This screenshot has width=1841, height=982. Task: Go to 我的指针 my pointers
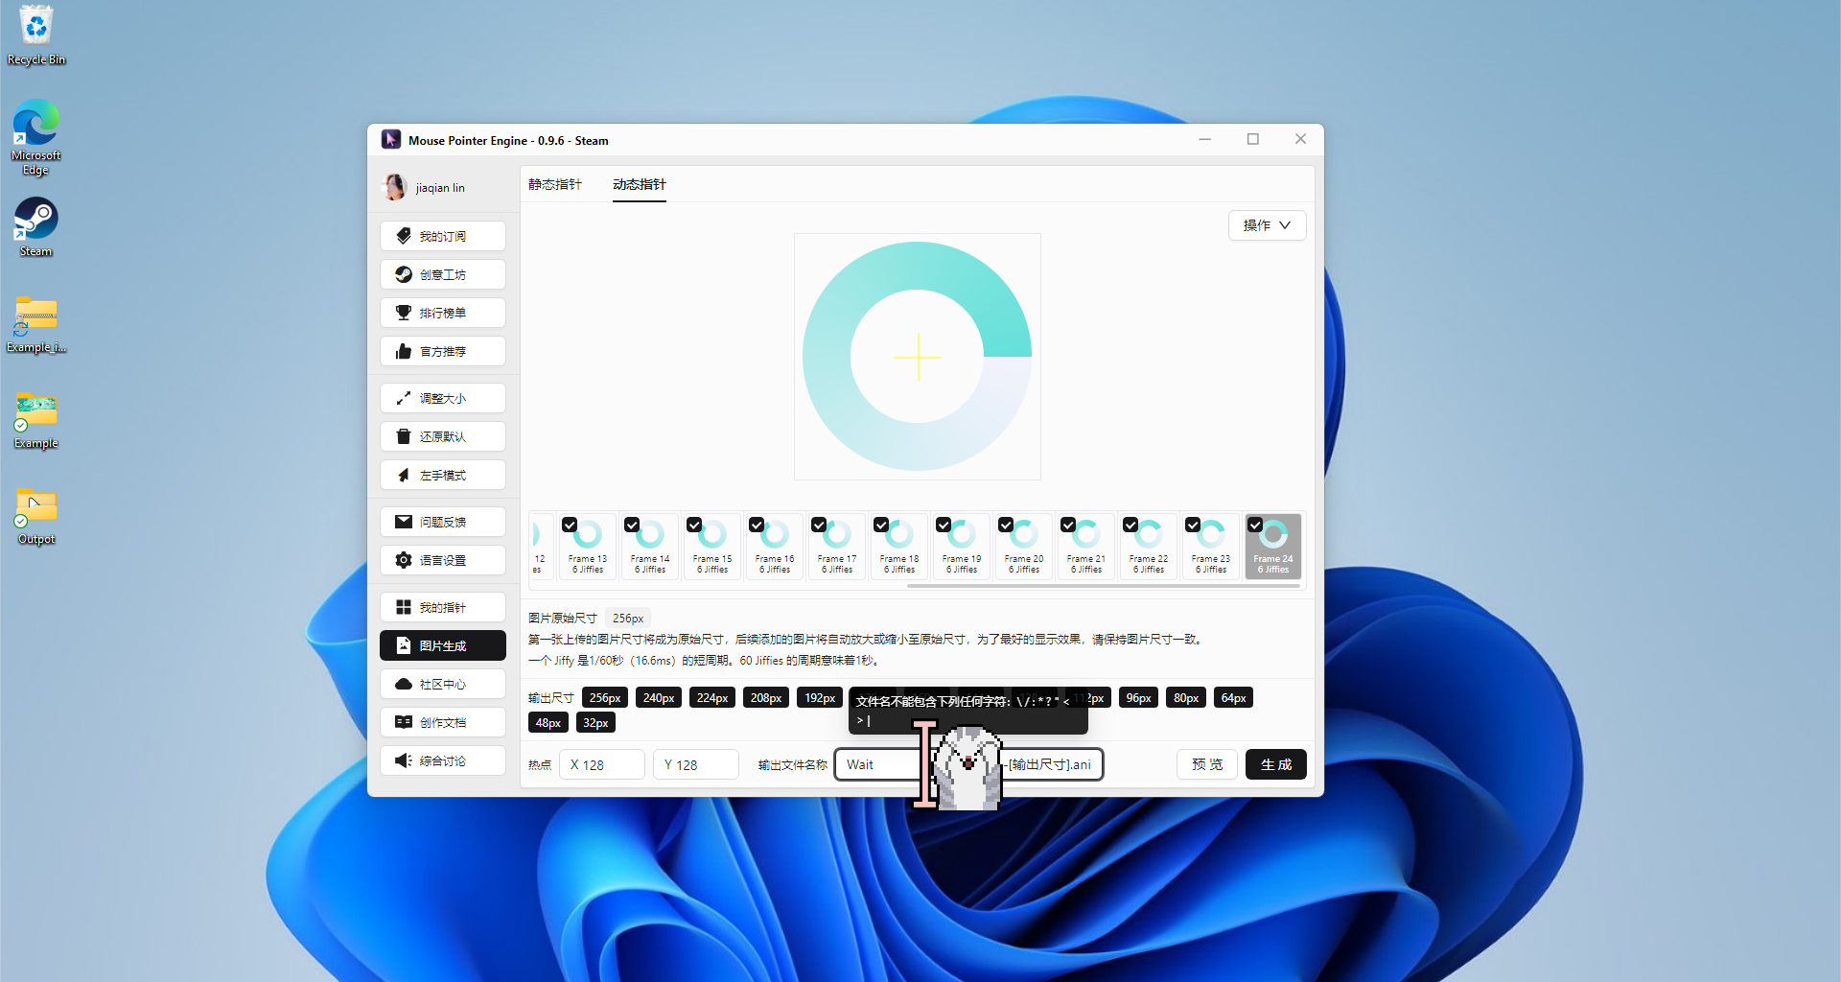tap(442, 606)
